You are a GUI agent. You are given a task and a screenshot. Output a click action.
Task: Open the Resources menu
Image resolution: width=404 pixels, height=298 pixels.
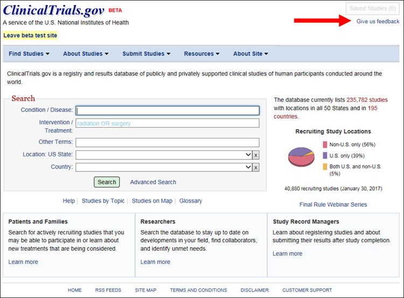(201, 54)
